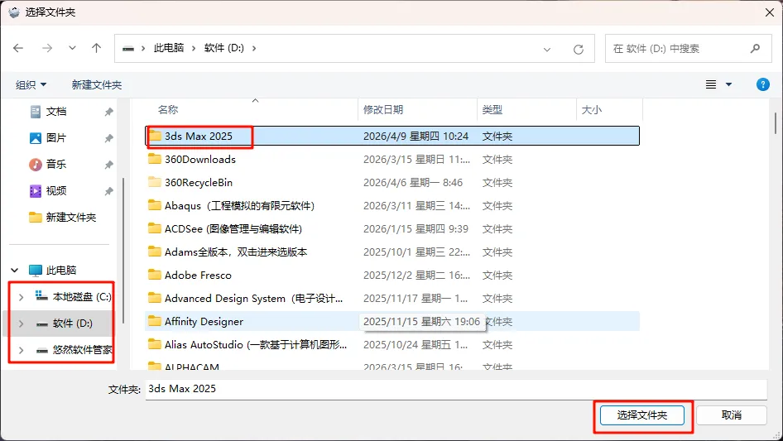Select the 3ds Max 2025 folder
The height and width of the screenshot is (441, 783).
tap(392, 136)
